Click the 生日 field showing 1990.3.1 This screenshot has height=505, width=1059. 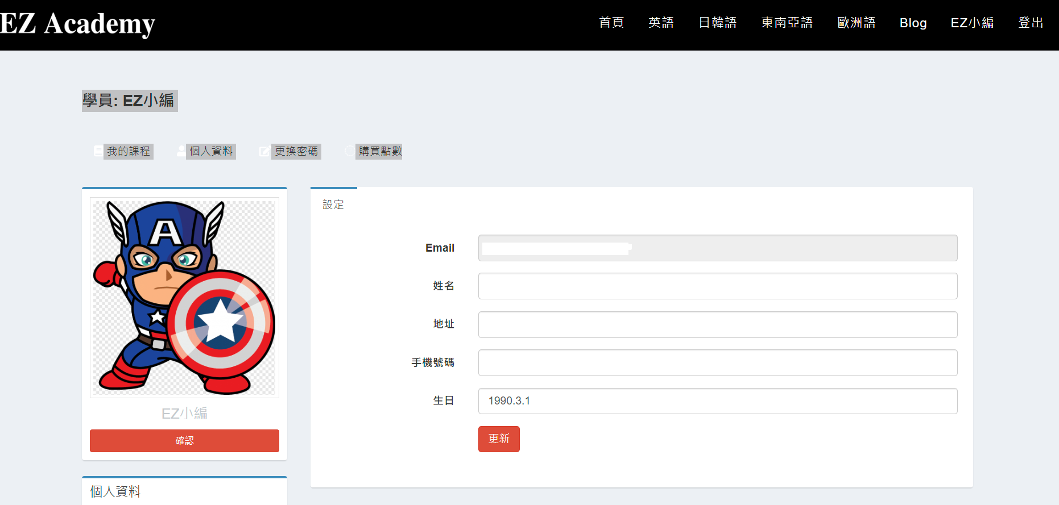click(x=717, y=401)
